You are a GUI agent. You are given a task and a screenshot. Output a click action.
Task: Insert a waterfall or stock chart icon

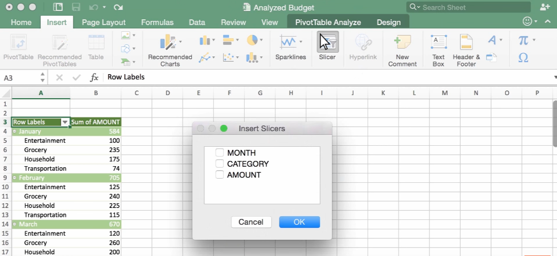pyautogui.click(x=252, y=57)
